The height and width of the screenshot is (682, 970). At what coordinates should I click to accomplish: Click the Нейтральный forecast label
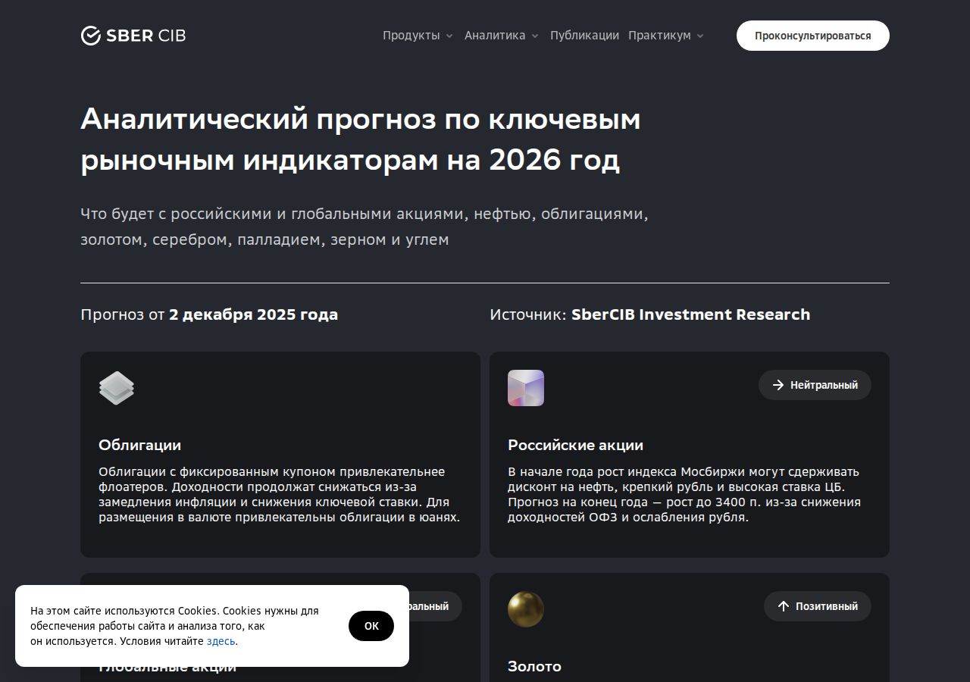(x=824, y=385)
